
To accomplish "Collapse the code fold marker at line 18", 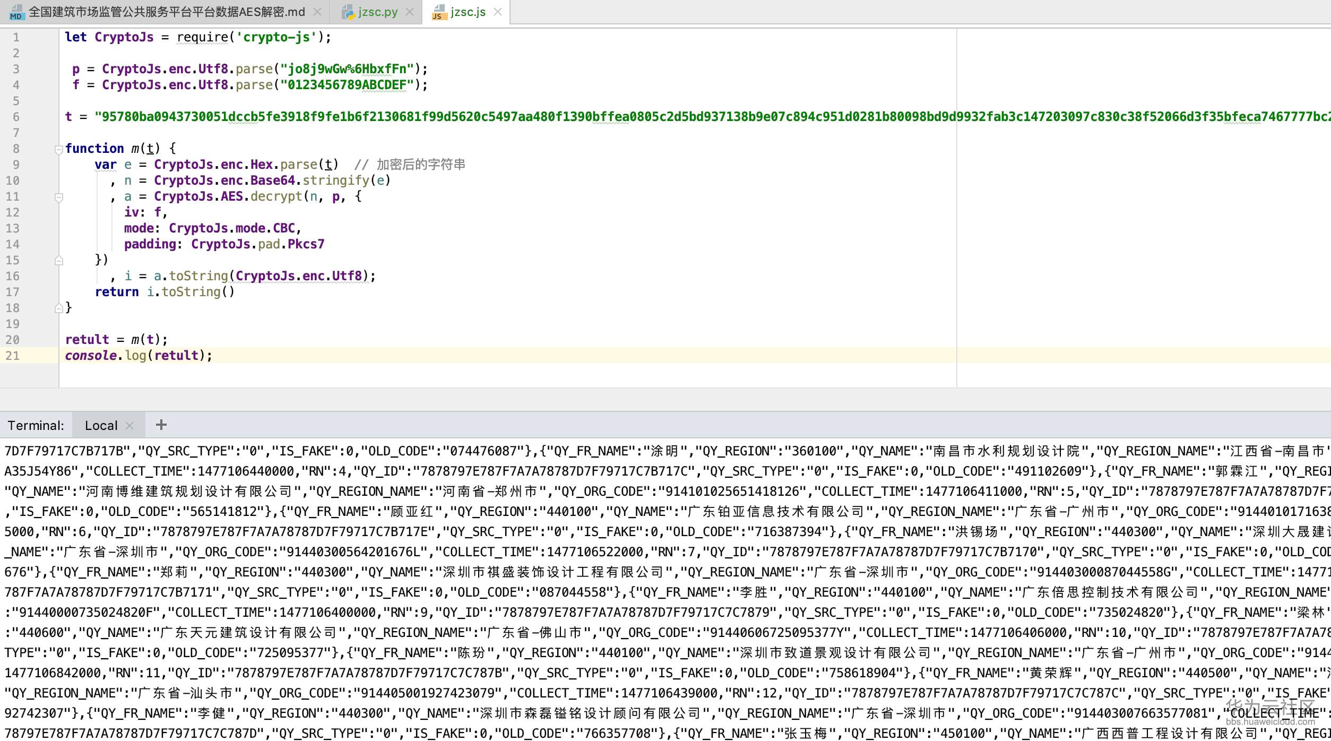I will 59,308.
